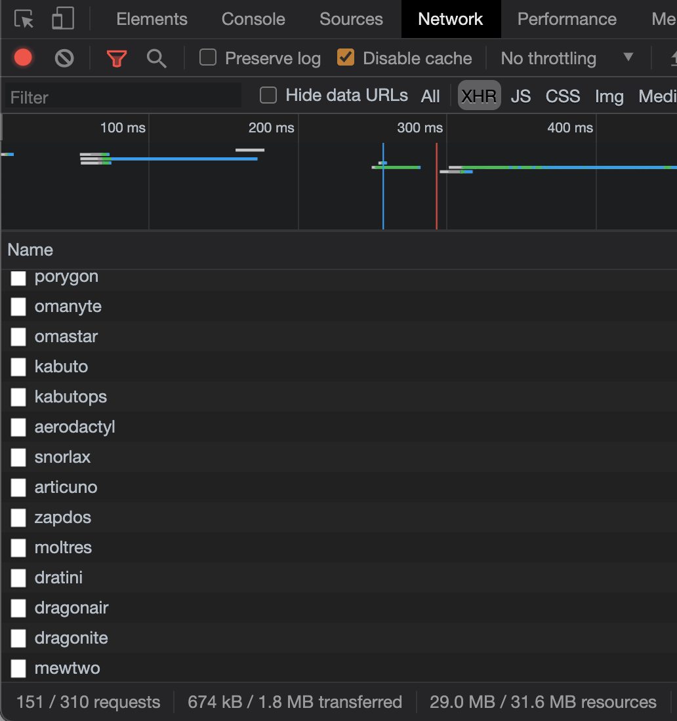Uncheck the Disable cache checkbox
This screenshot has width=677, height=721.
tap(346, 58)
